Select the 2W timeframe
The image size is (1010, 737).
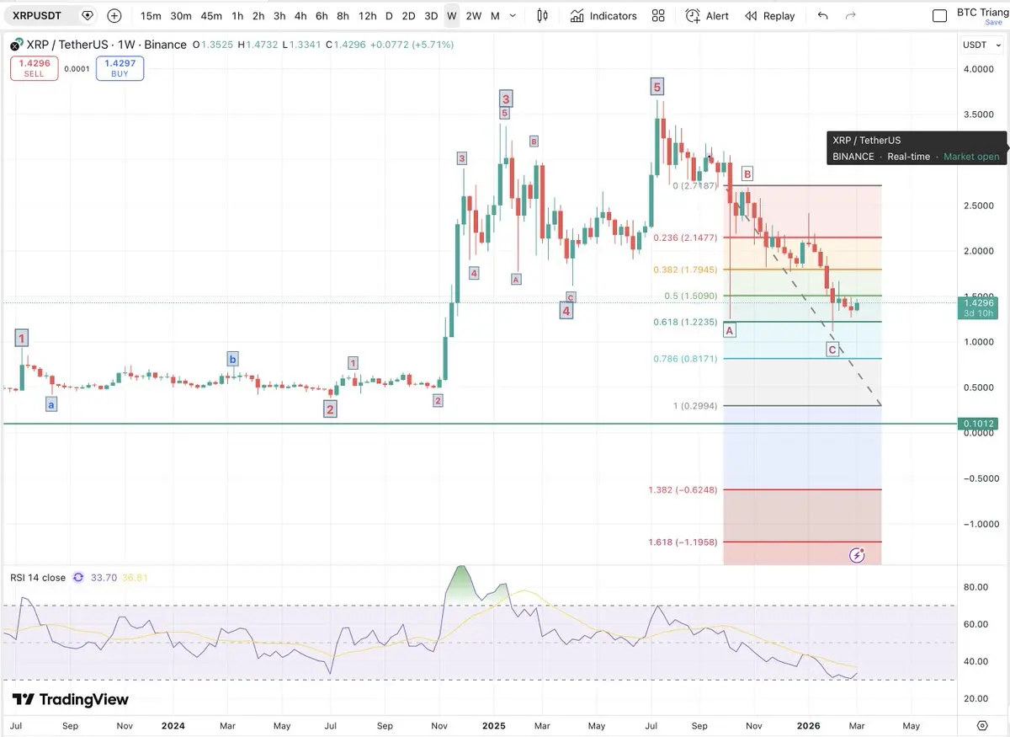(474, 16)
